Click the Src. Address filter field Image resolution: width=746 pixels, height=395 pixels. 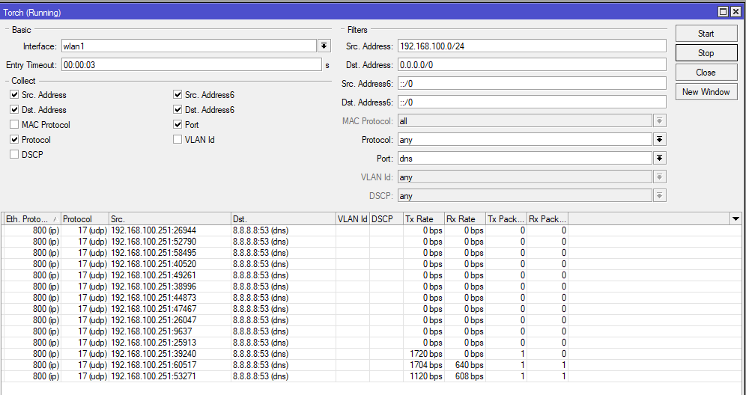(x=532, y=46)
